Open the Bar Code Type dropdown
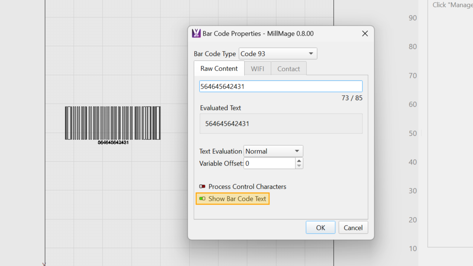The height and width of the screenshot is (266, 473). tap(278, 54)
